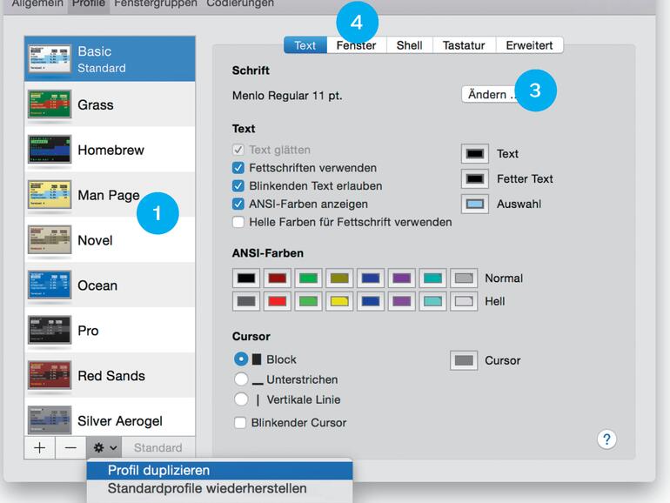Pick the Hell bright yellow swatch
This screenshot has height=503, width=670.
339,301
